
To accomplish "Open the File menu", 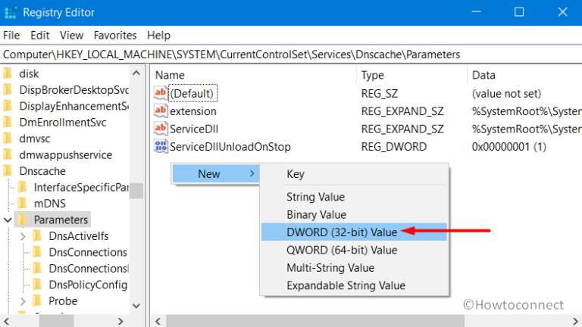I will pos(11,36).
